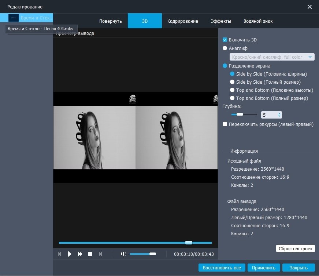This screenshot has height=276, width=319.
Task: Uncheck the Включить 3D checkbox
Action: click(225, 40)
